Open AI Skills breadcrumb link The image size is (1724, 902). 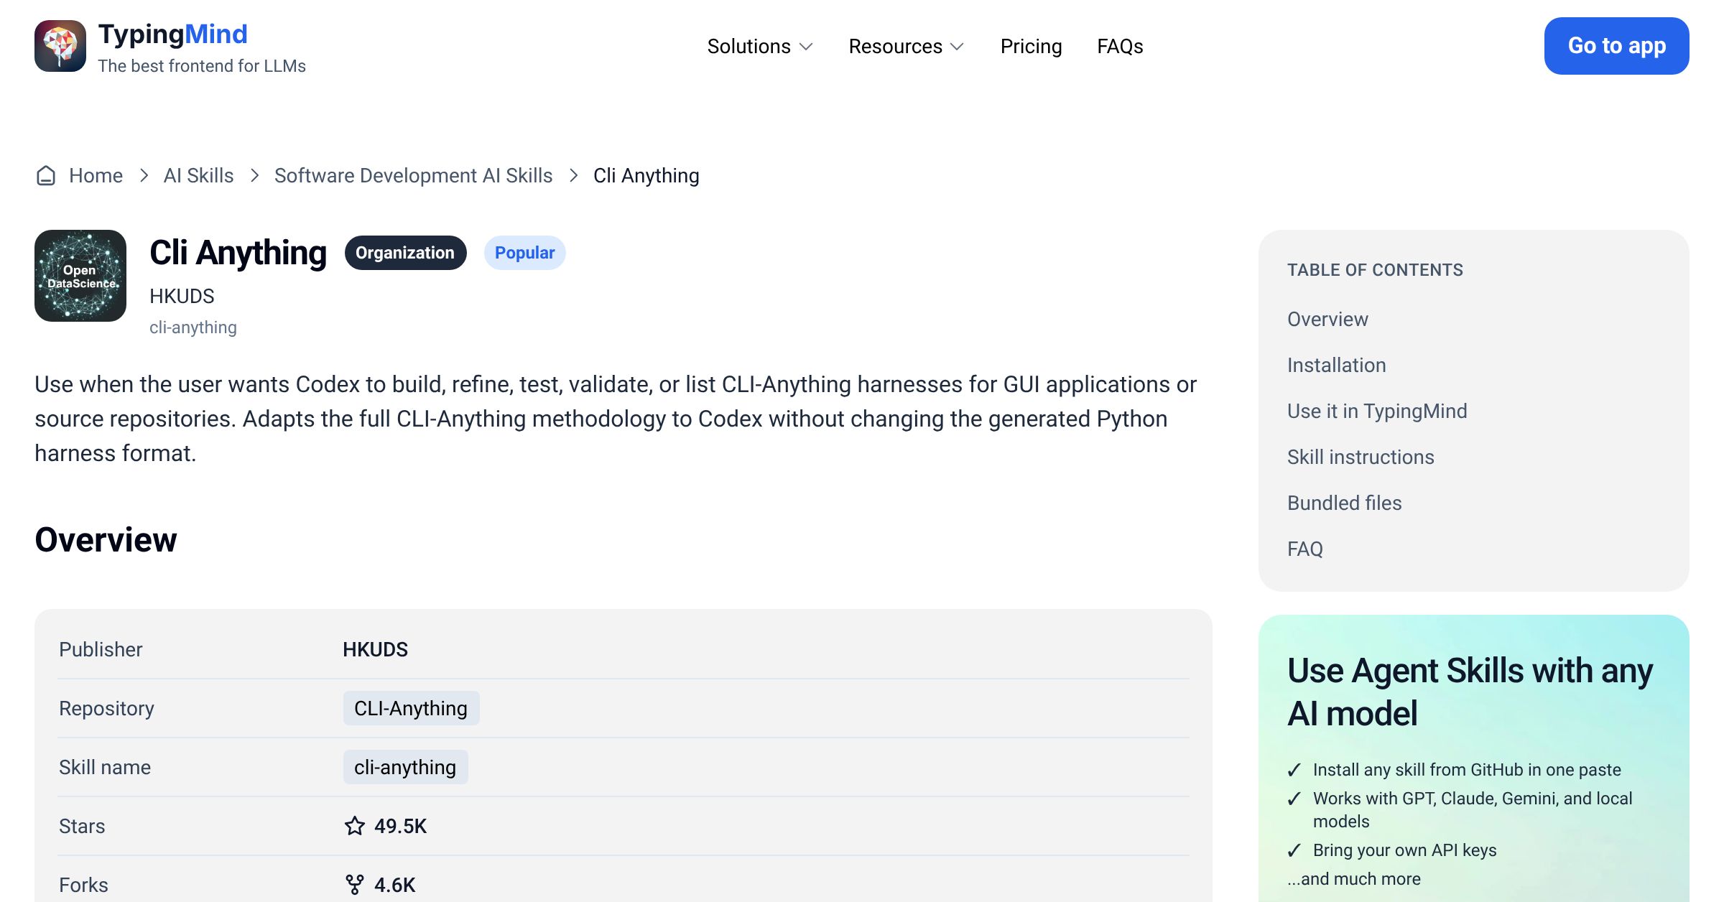pyautogui.click(x=198, y=175)
